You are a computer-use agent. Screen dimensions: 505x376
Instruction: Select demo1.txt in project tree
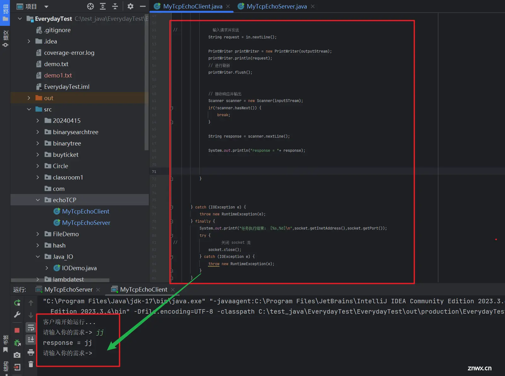(x=58, y=75)
